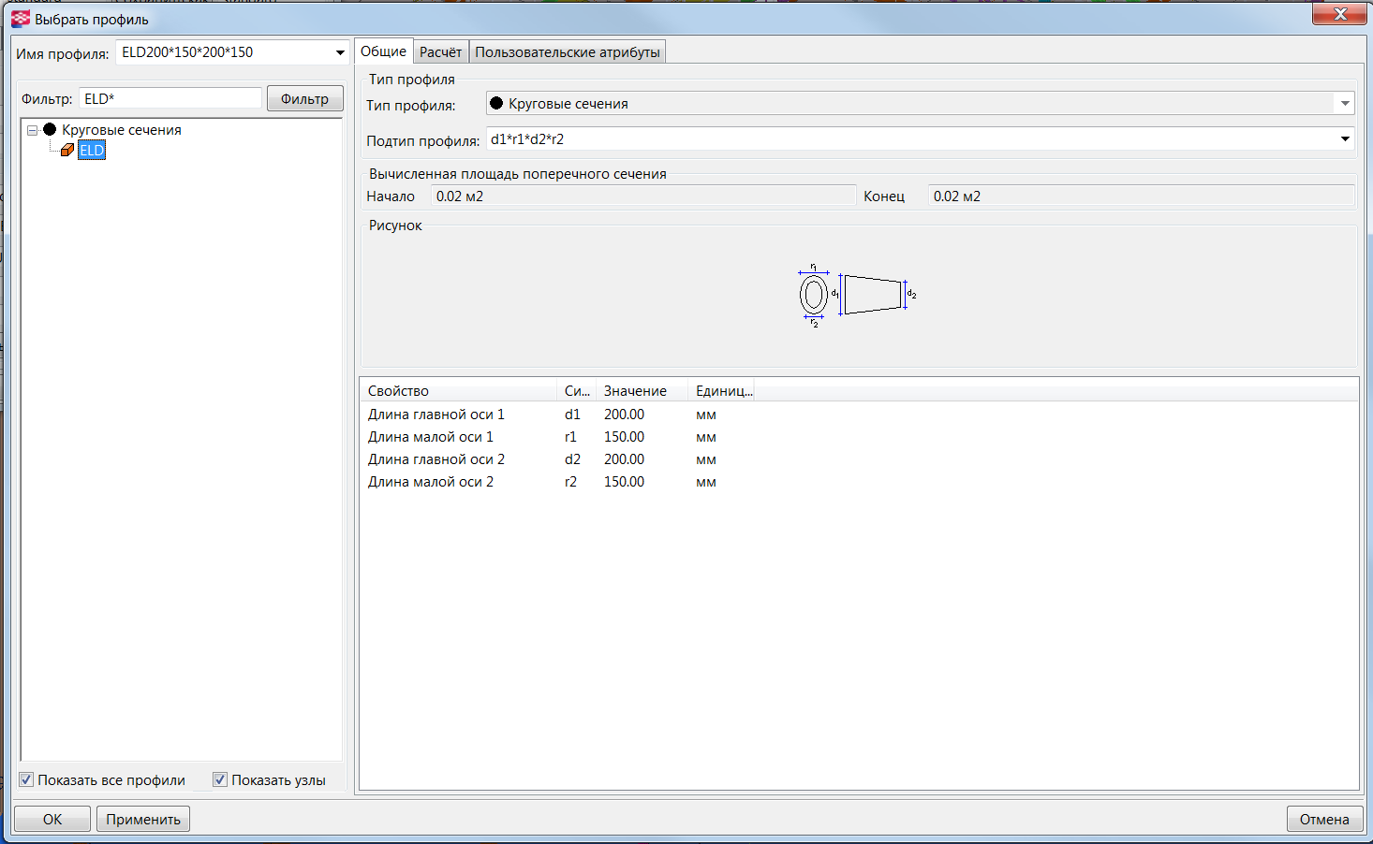The height and width of the screenshot is (844, 1373).
Task: Toggle the Показать все профили checkbox
Action: (27, 779)
